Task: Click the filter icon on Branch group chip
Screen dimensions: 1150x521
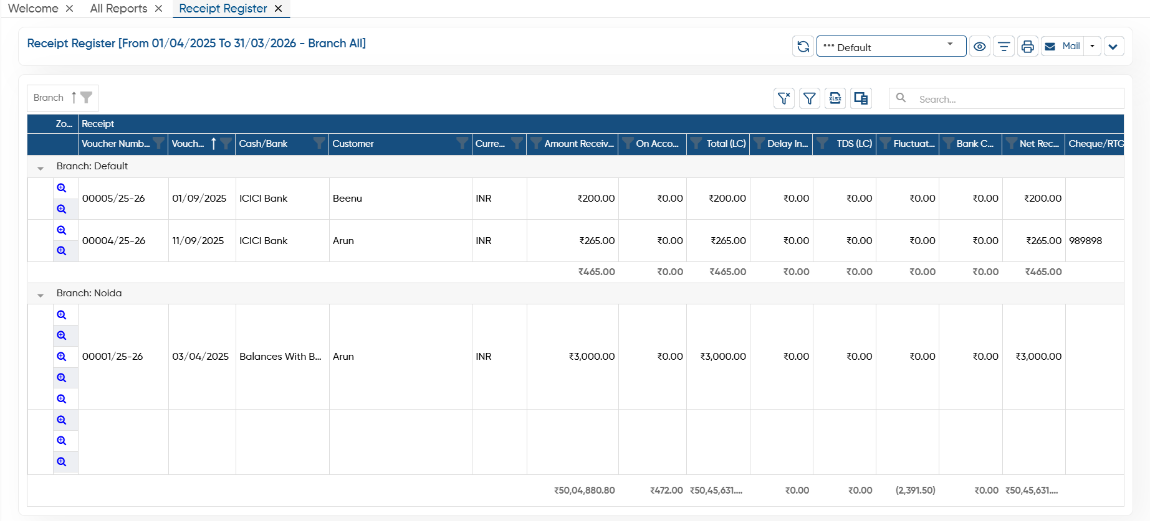Action: tap(87, 97)
